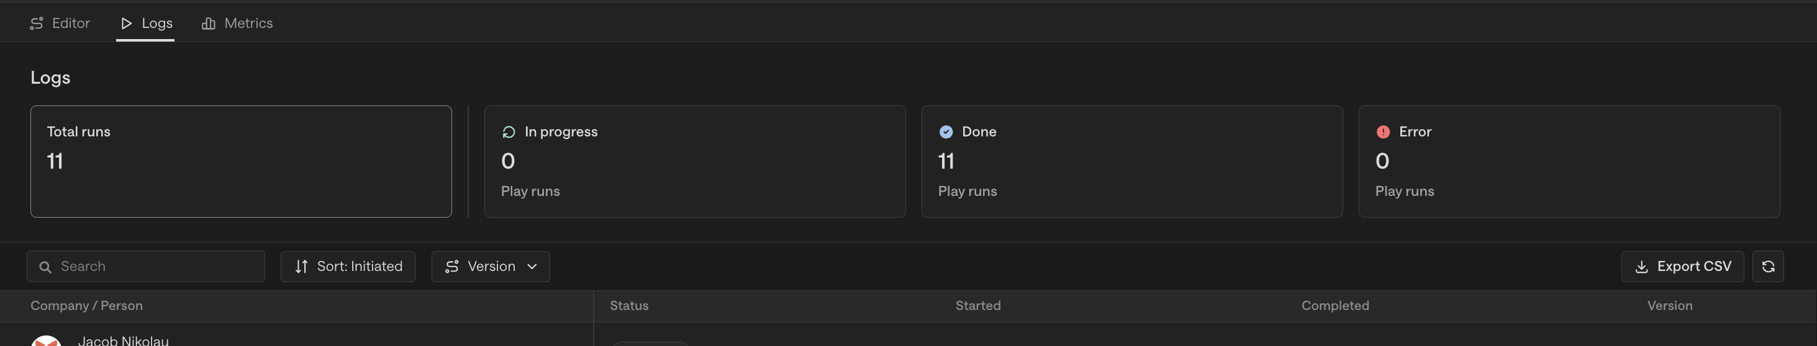This screenshot has width=1817, height=346.
Task: Select the Logs tab
Action: point(146,24)
